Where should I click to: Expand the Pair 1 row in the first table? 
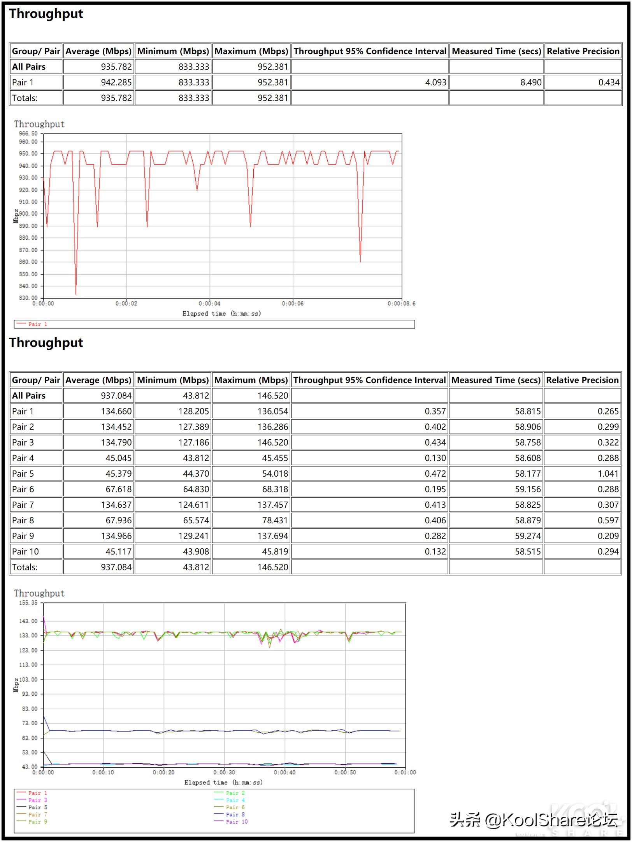click(x=24, y=82)
